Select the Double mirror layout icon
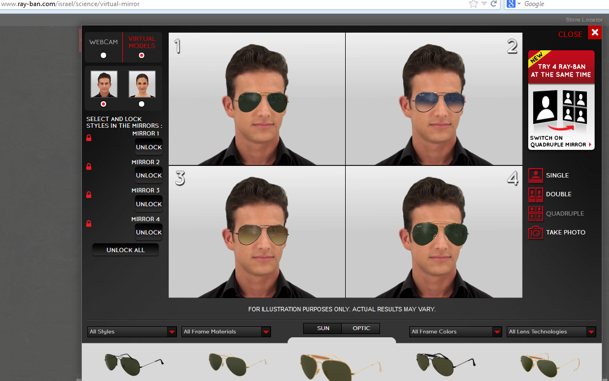This screenshot has width=609, height=381. tap(535, 195)
